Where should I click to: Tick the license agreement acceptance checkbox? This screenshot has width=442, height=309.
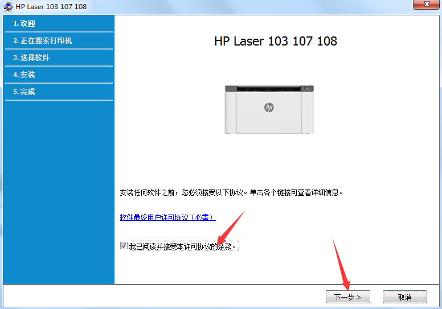pyautogui.click(x=124, y=246)
